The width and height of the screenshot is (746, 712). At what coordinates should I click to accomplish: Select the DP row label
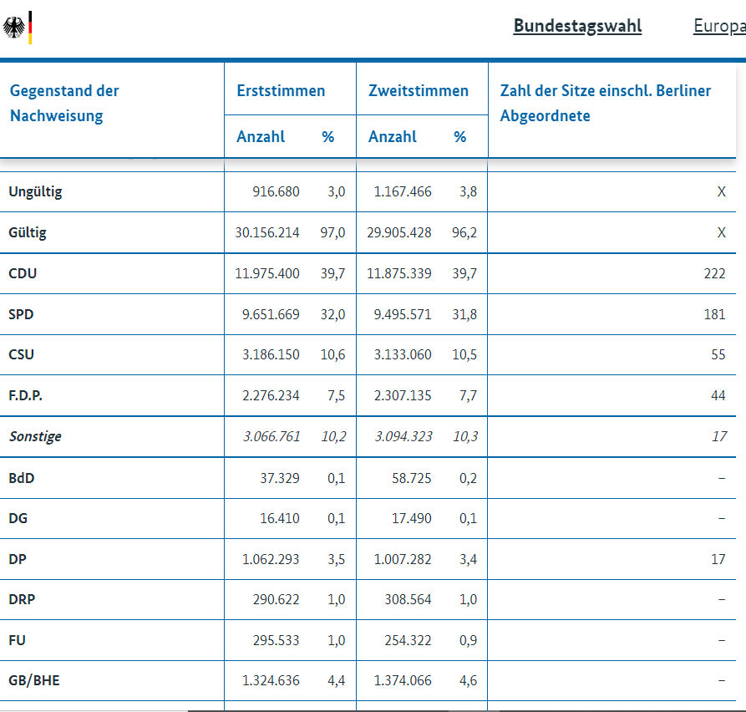pos(18,559)
